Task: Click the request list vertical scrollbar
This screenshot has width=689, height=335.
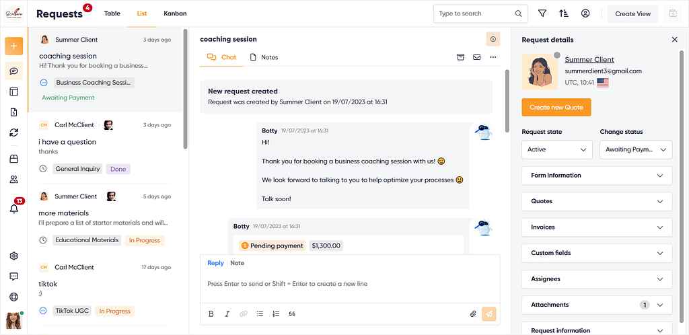Action: point(186,89)
